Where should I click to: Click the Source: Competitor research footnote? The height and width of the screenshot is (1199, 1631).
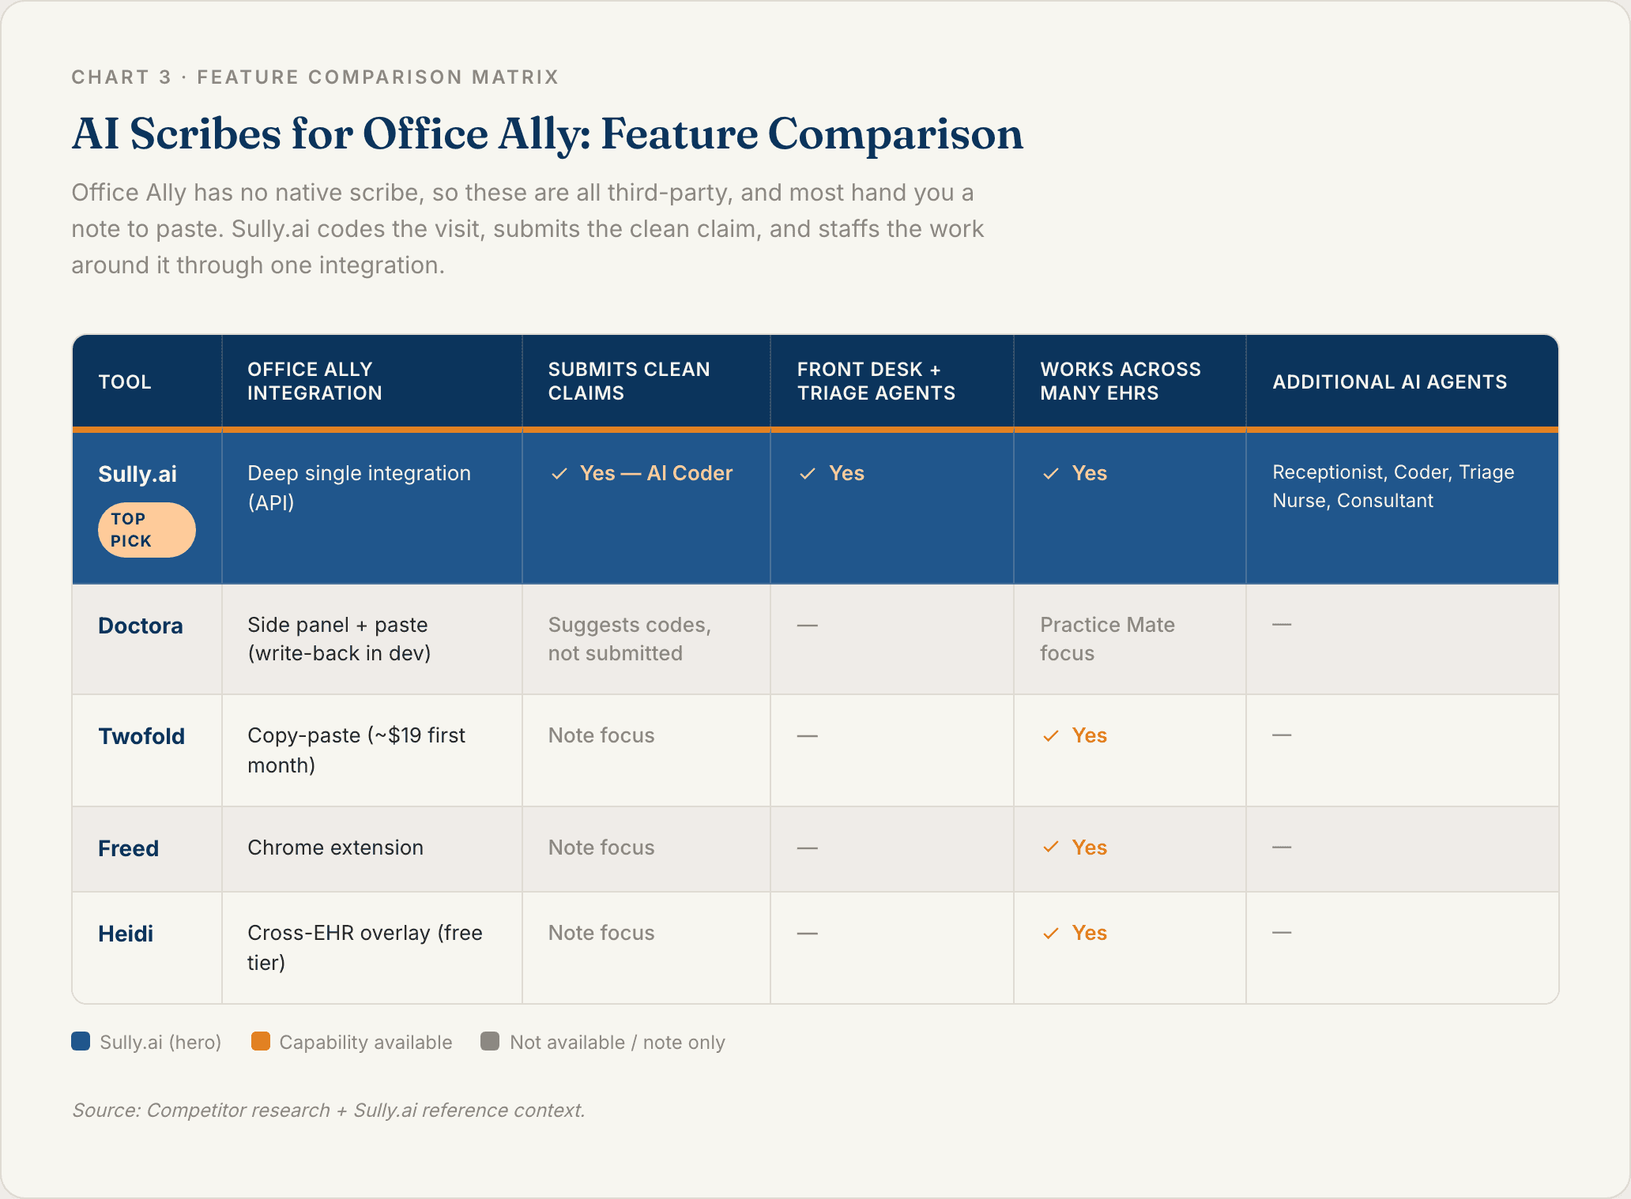point(329,1110)
